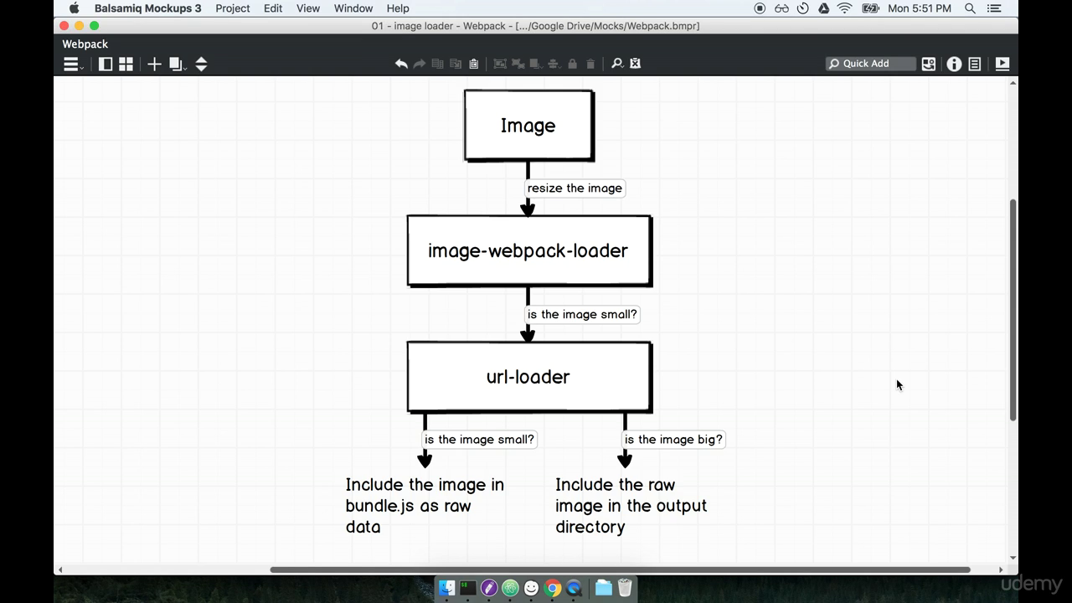
Task: Select the Webpack mockup tab
Action: coord(84,44)
